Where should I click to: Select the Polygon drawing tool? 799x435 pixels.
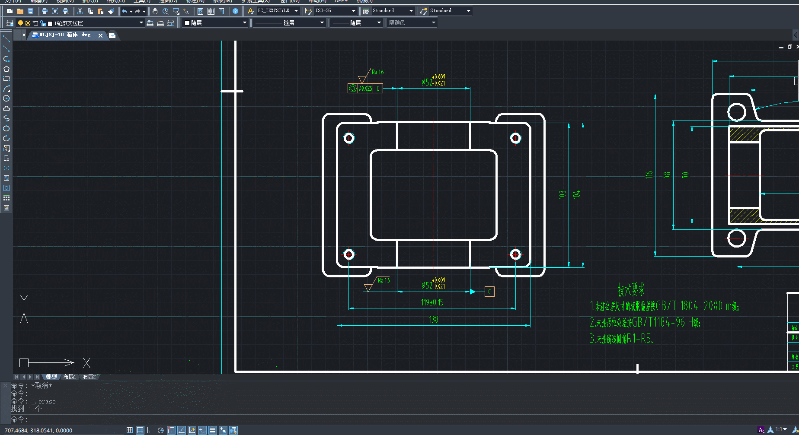(x=6, y=69)
